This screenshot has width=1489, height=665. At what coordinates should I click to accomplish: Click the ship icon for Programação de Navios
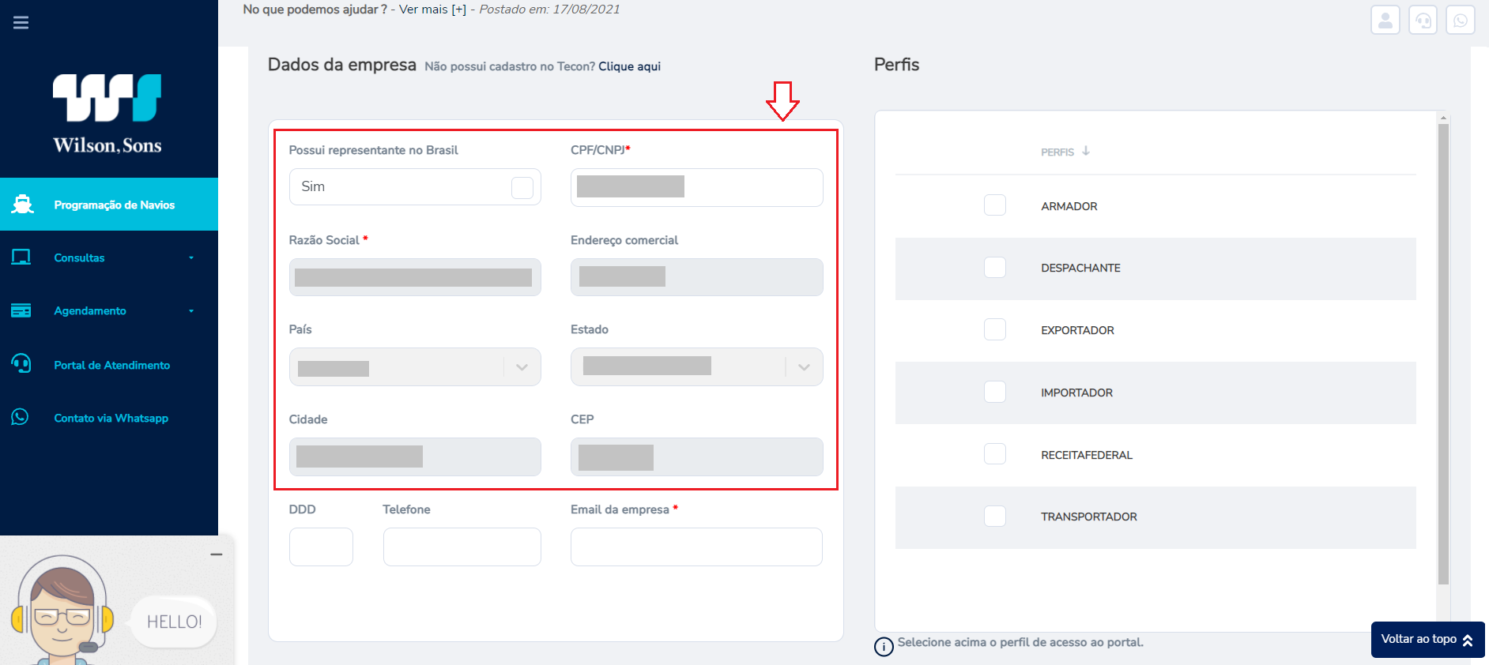pyautogui.click(x=22, y=205)
